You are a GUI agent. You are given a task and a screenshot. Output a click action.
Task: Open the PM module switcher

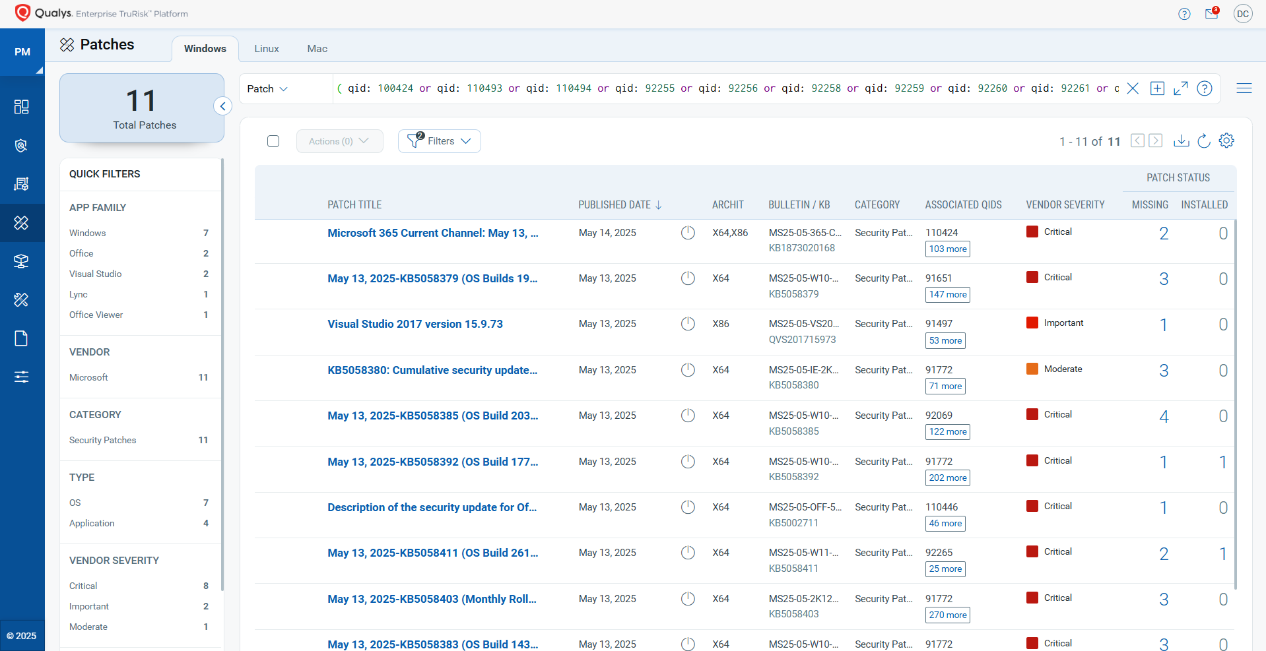(x=22, y=52)
